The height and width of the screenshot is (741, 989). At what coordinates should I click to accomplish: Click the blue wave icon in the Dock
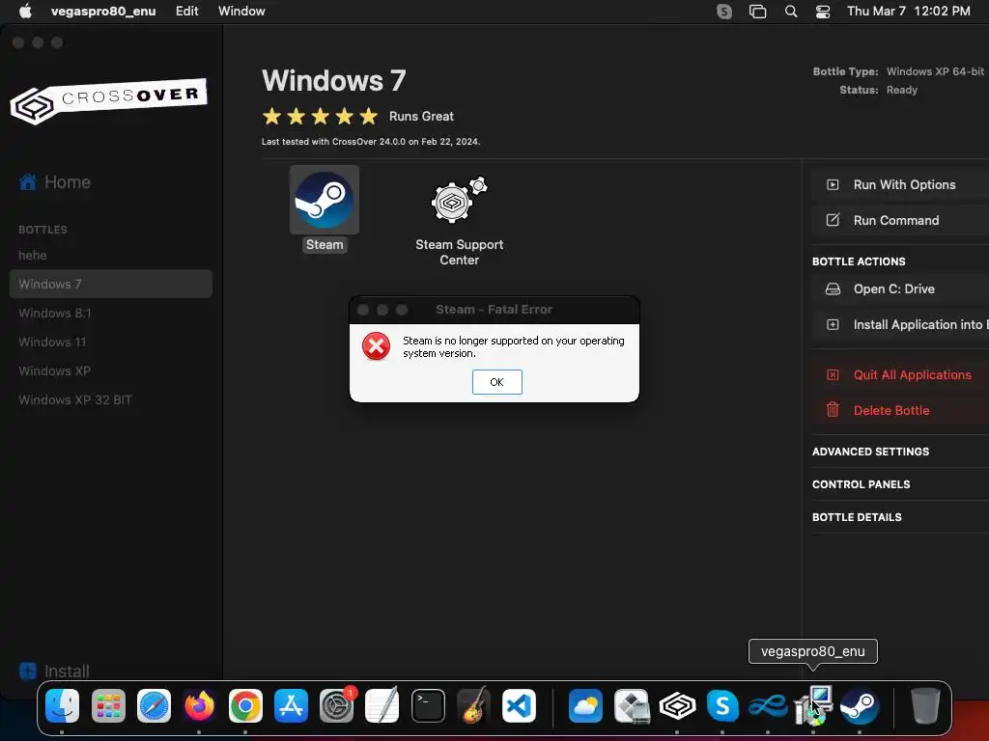point(768,706)
